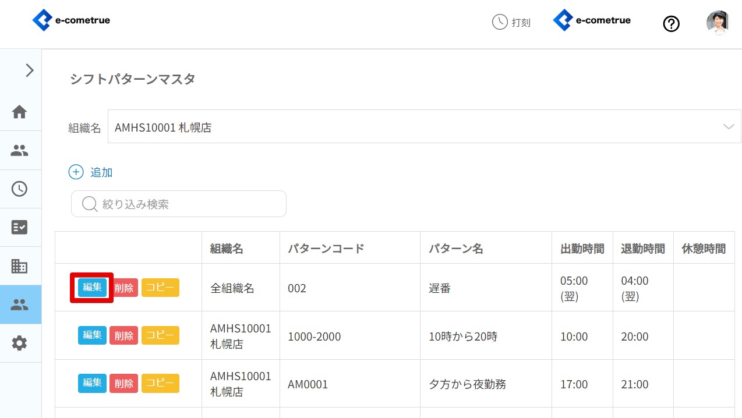This screenshot has width=742, height=418.
Task: Click the help question mark icon
Action: [671, 24]
